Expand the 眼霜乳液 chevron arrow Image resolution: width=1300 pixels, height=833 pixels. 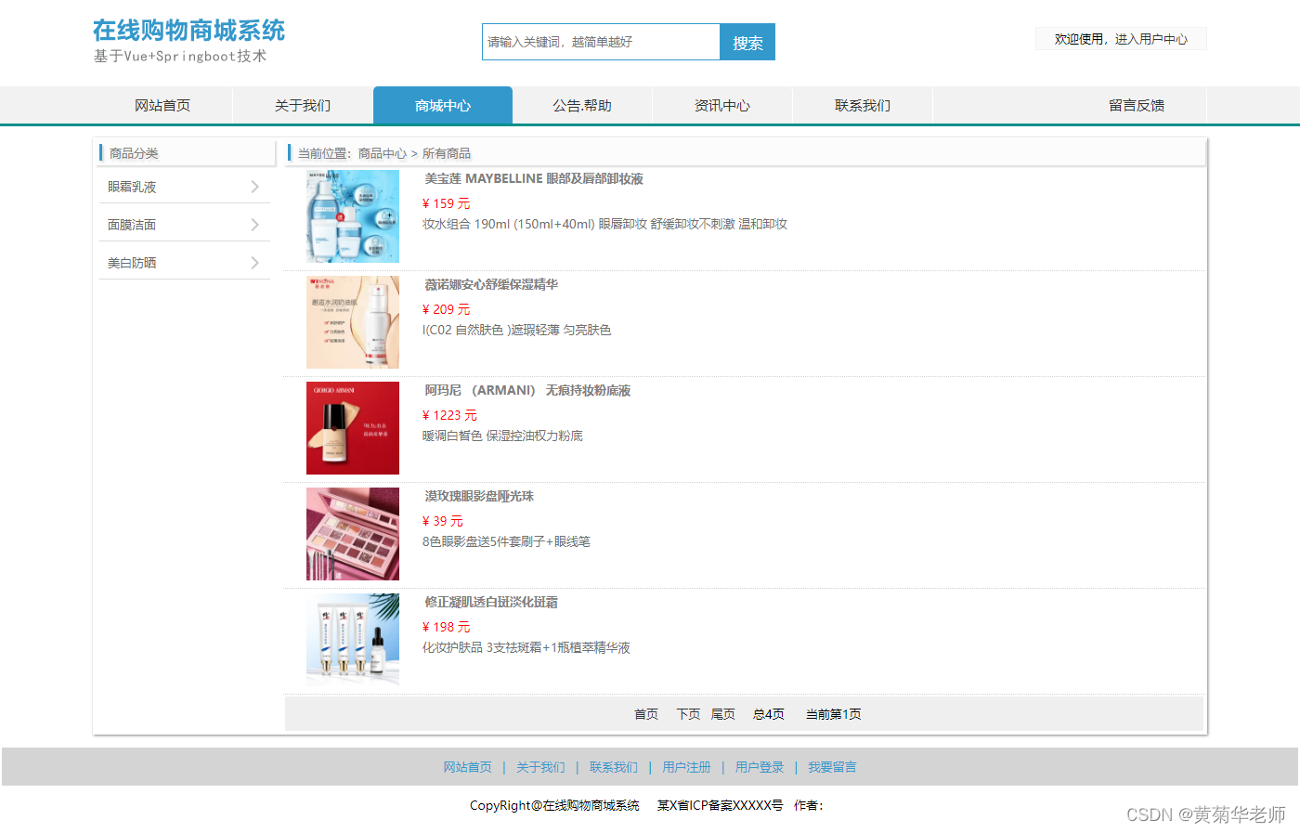tap(255, 187)
